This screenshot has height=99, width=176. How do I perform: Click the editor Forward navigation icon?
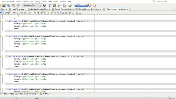coord(29,13)
